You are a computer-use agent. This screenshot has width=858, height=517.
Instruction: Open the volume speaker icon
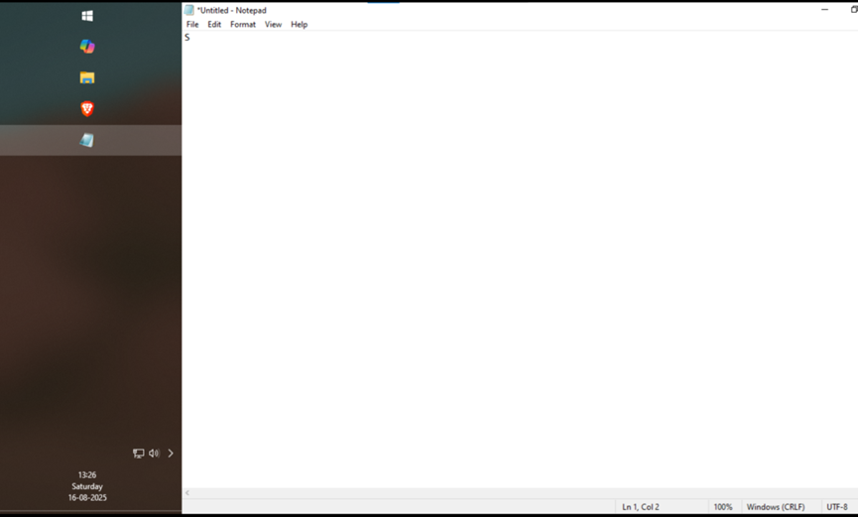(155, 452)
